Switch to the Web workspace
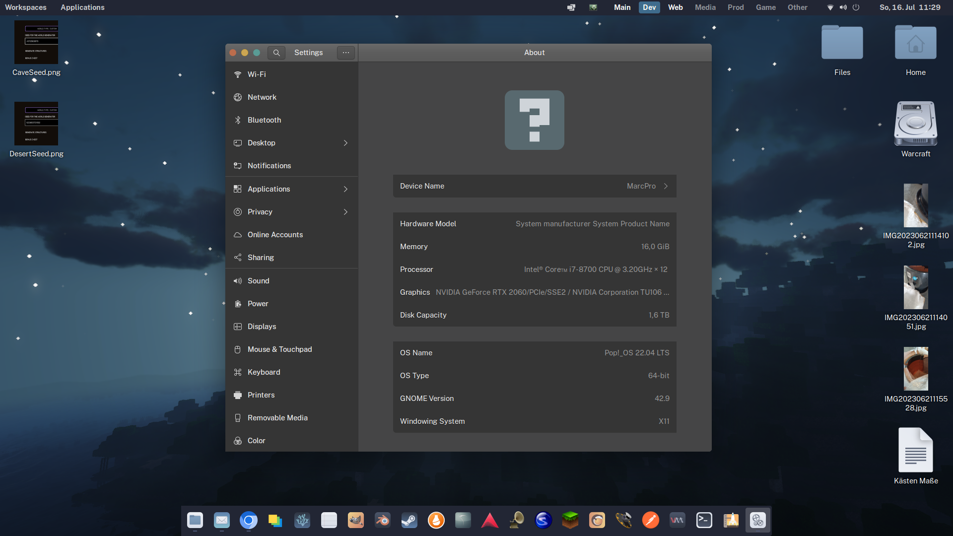 [x=675, y=7]
